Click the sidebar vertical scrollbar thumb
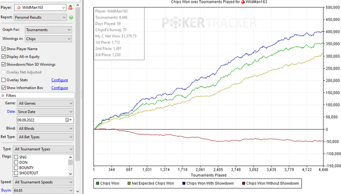Screen dimensions: 341x194 78,84
